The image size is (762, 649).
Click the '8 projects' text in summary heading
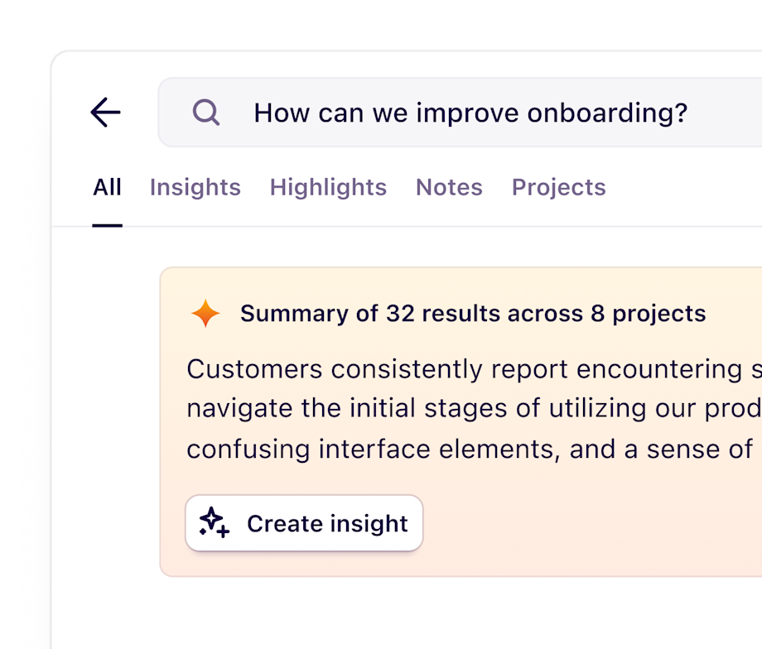click(x=649, y=314)
